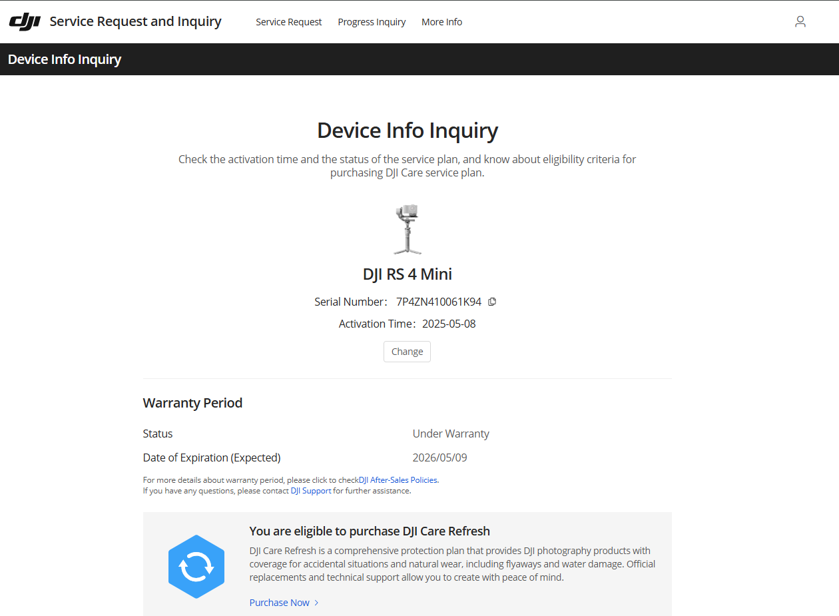Click the Date of Expiration (Expected) label
This screenshot has width=839, height=616.
pos(212,458)
